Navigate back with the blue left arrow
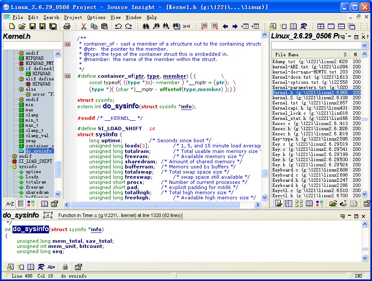This screenshot has height=281, width=372. (225, 26)
